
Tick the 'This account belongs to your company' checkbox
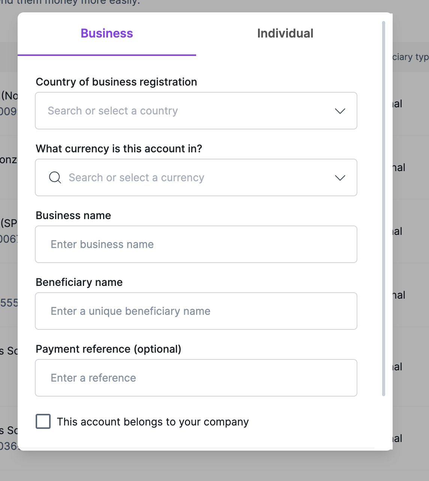43,421
